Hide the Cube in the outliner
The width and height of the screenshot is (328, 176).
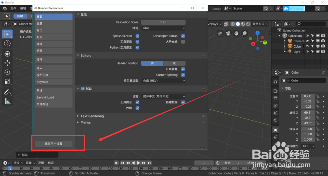point(307,46)
